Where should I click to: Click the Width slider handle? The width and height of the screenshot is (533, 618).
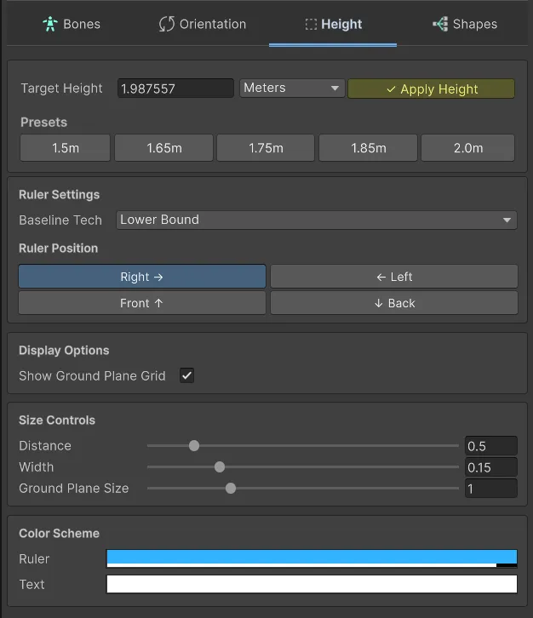pyautogui.click(x=220, y=467)
